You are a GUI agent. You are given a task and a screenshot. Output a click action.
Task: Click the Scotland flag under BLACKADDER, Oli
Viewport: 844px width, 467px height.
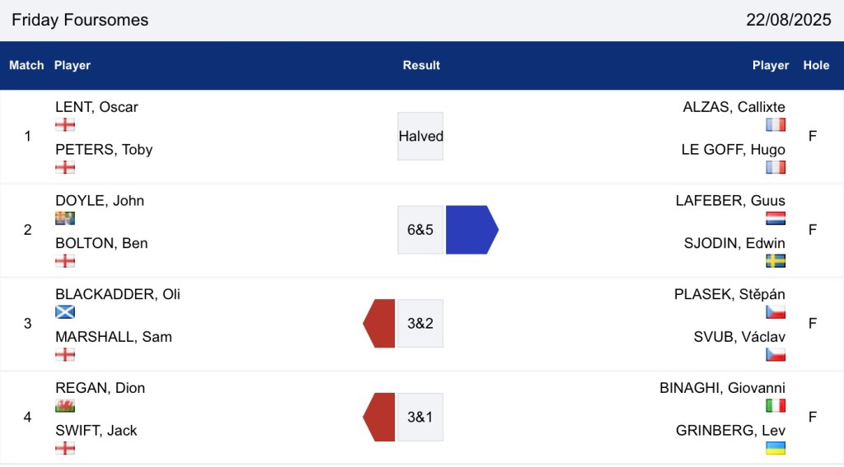pos(65,312)
